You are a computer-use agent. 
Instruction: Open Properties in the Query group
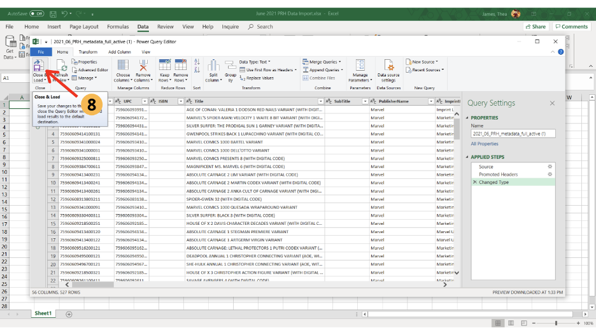pos(85,62)
